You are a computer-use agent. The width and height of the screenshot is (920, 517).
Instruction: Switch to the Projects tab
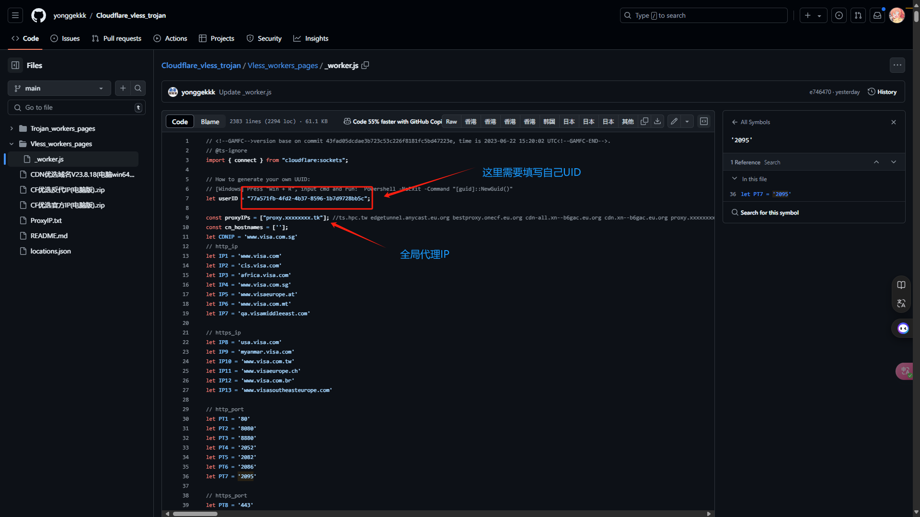tap(217, 38)
